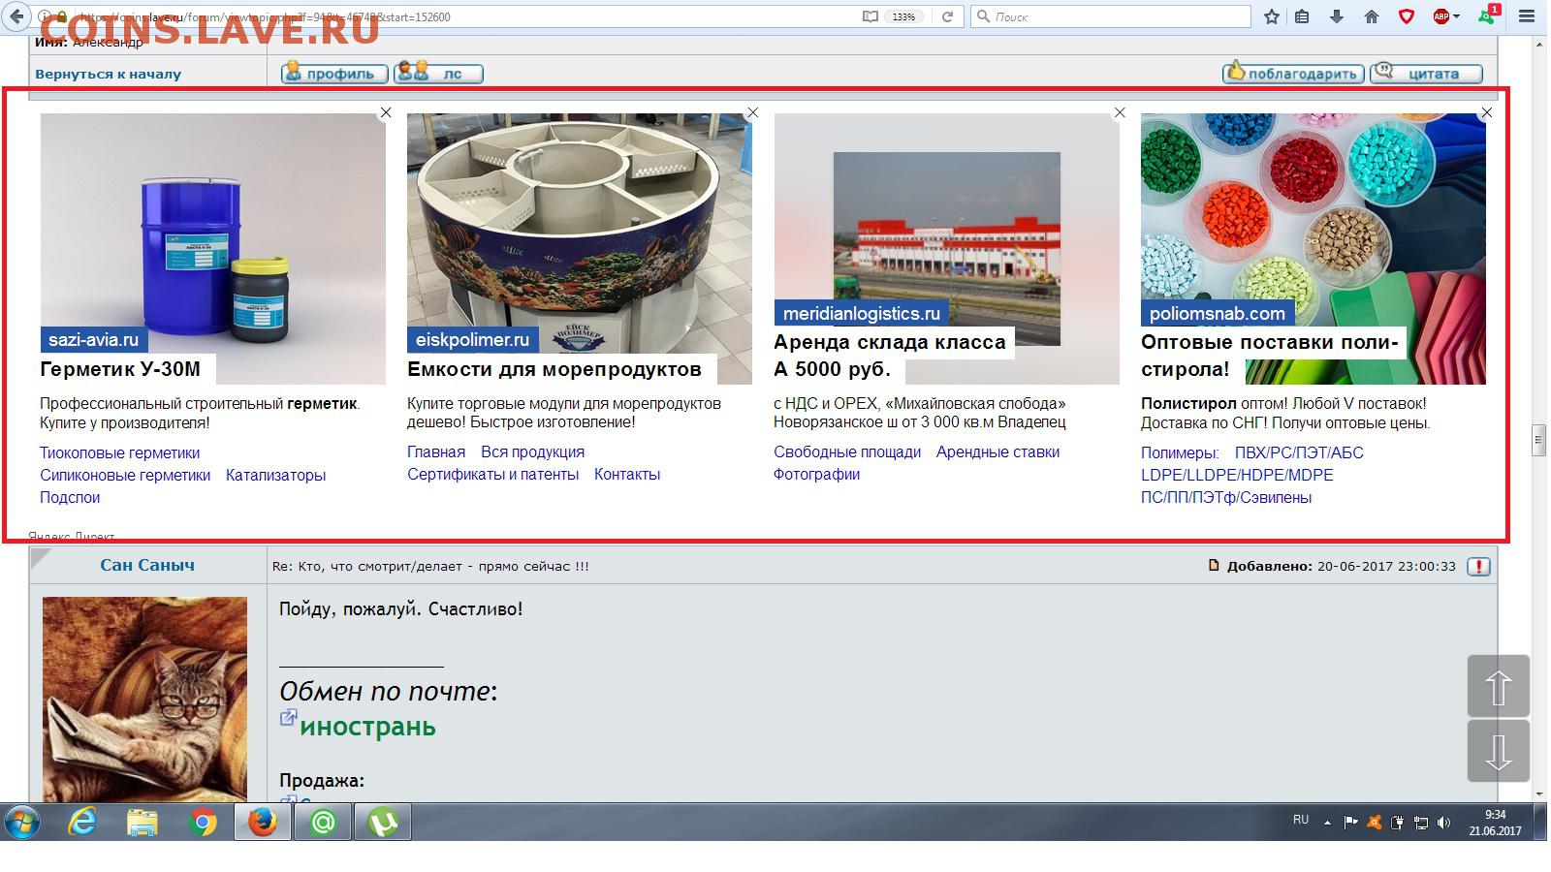Click the RU language indicator
The width and height of the screenshot is (1551, 872).
(1301, 820)
